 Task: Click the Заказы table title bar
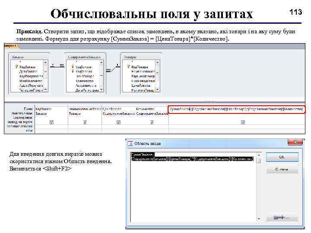(29, 57)
